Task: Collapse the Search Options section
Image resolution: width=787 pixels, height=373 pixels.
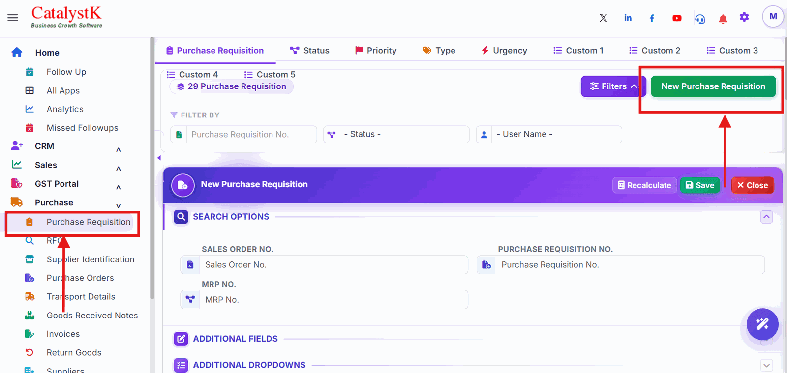Action: (x=766, y=217)
